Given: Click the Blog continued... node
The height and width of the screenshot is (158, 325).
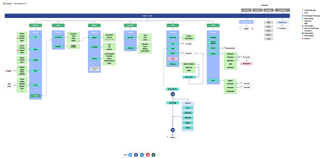Looking at the screenshot, I should [x=173, y=89].
